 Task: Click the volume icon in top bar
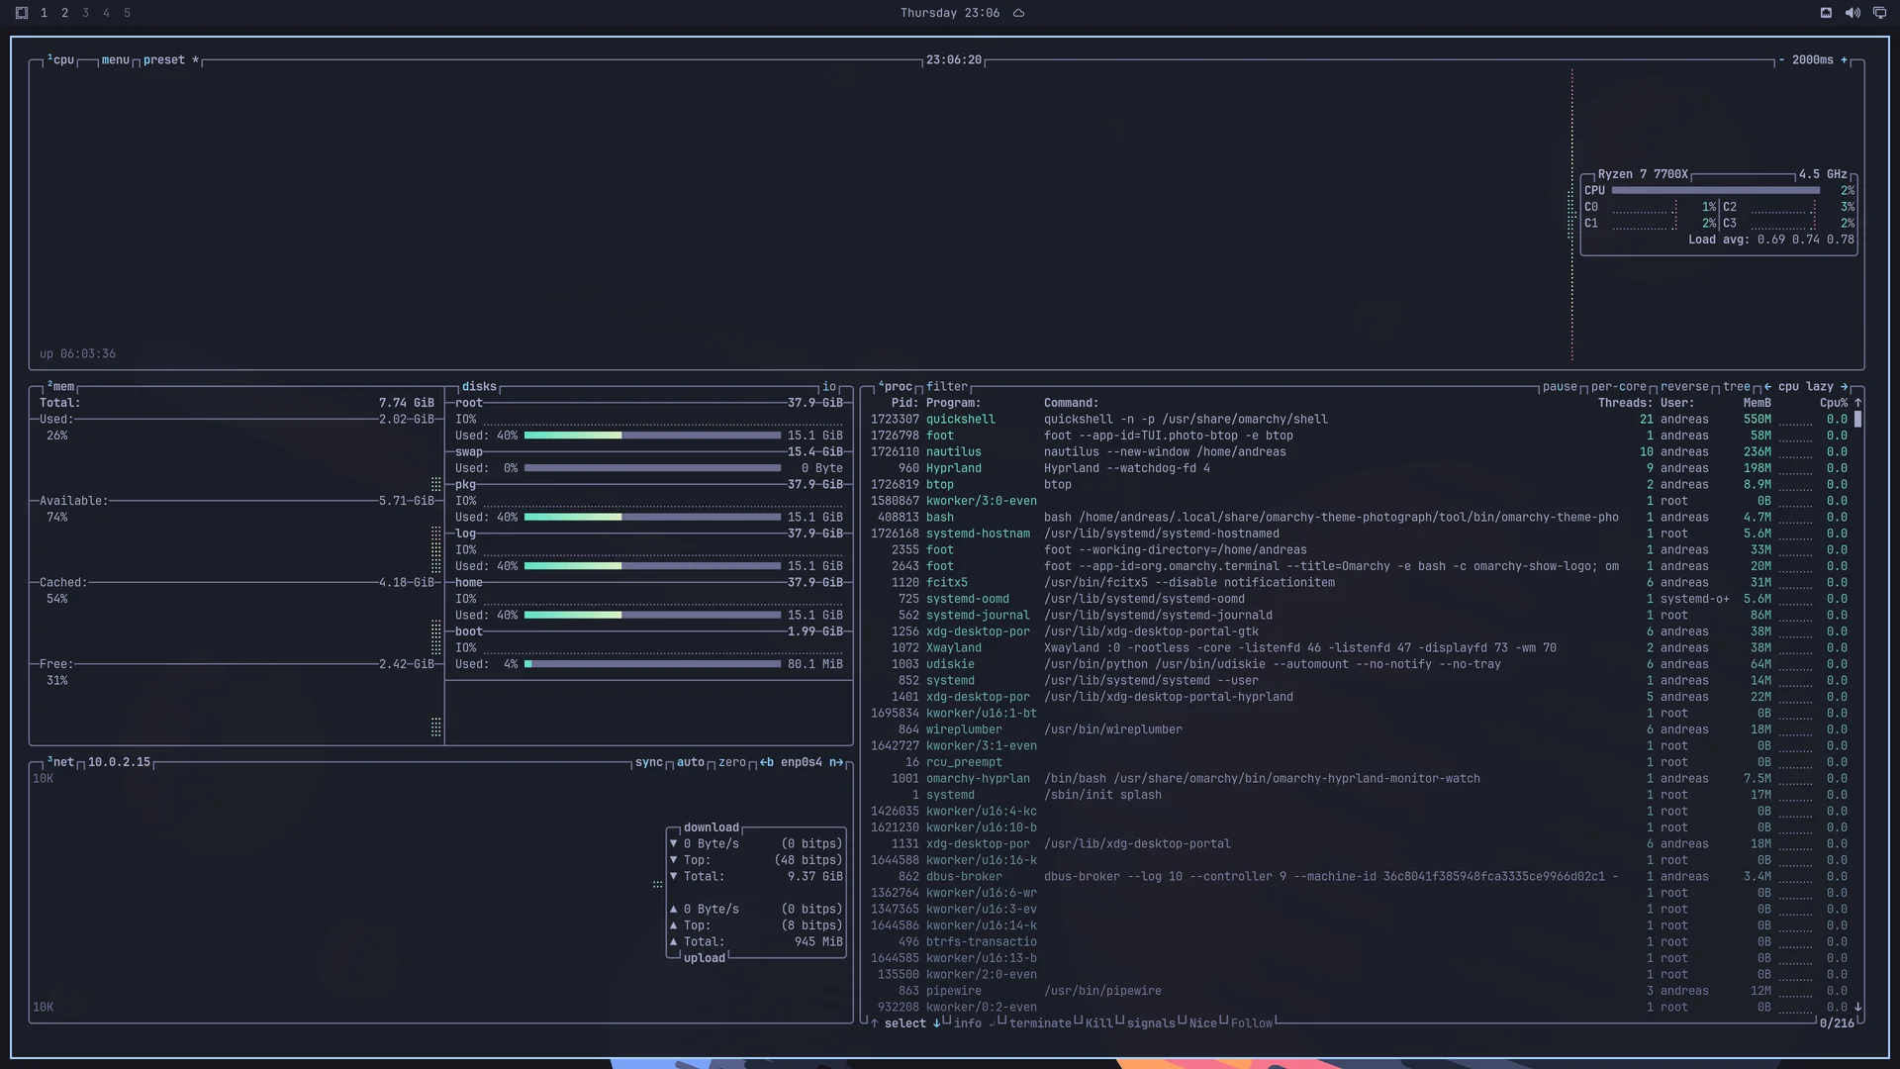point(1852,13)
